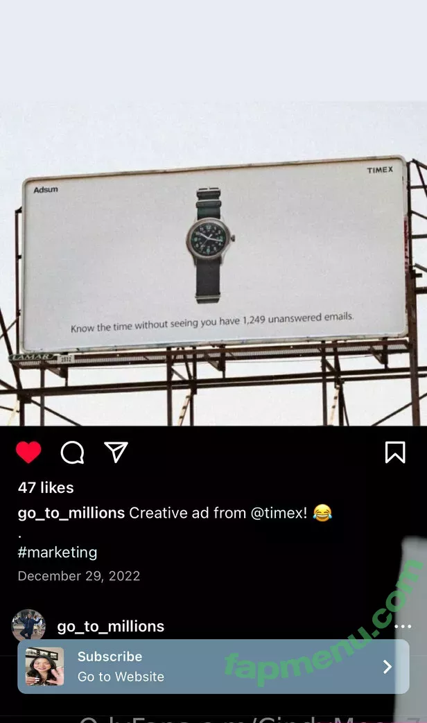This screenshot has width=427, height=723.
Task: Click the Adsum logo on the billboard
Action: pyautogui.click(x=46, y=189)
